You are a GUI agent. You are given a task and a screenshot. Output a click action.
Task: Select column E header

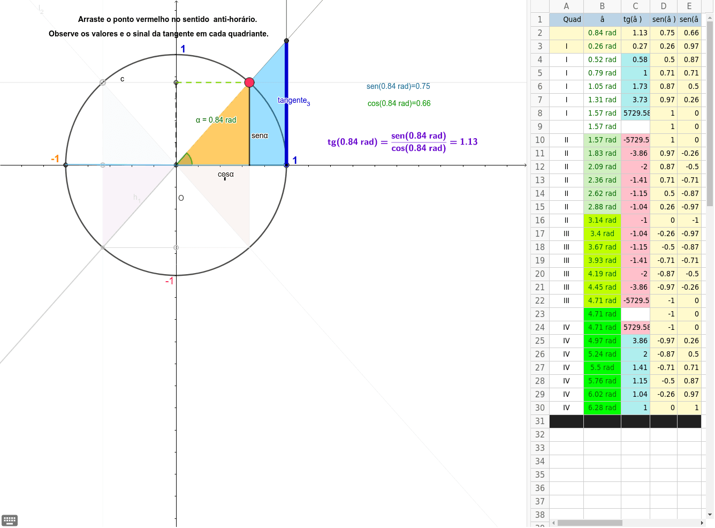689,6
